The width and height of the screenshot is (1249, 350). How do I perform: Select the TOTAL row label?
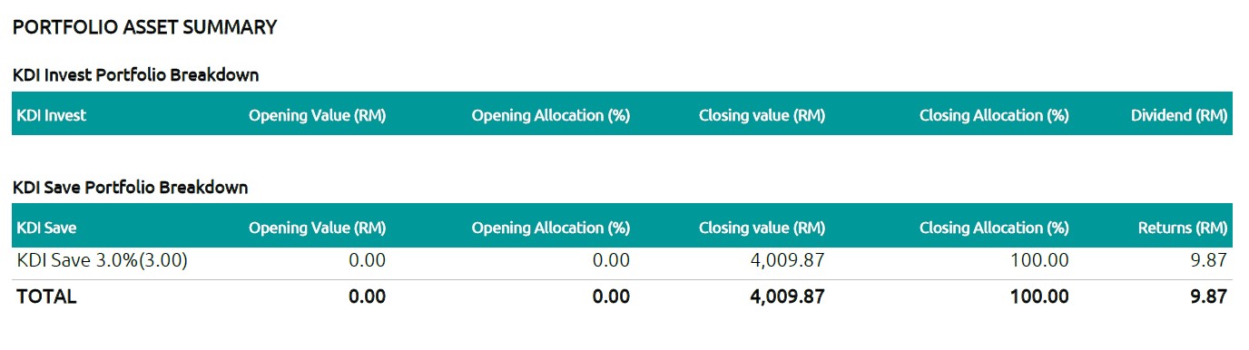46,297
